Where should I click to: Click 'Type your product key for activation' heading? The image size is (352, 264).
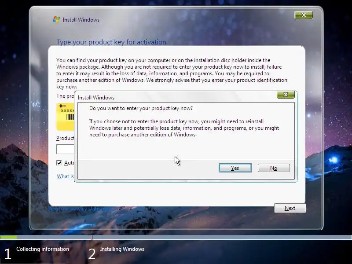(x=111, y=42)
